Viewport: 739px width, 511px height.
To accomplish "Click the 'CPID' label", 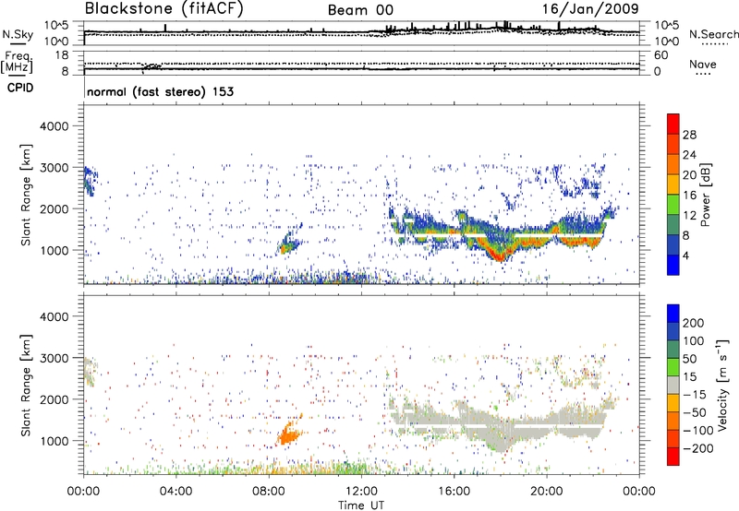I will (x=20, y=88).
